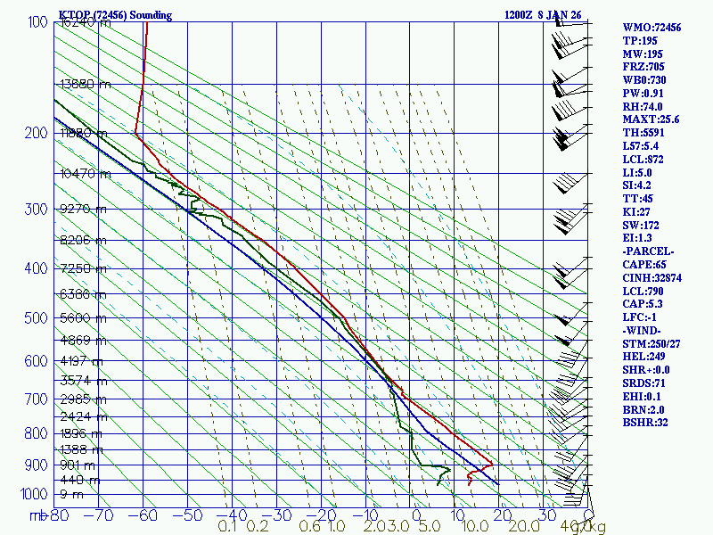
Task: Click the 'BSHR:32' value
Action: click(x=645, y=423)
